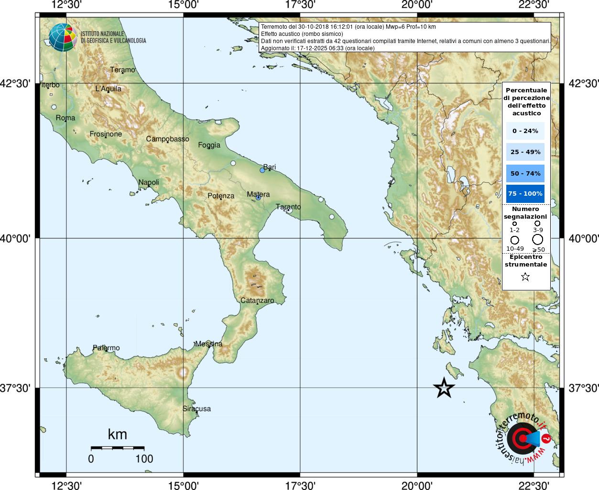
Task: Click the 'Epicentro strumentale' legend heading
Action: click(x=526, y=260)
